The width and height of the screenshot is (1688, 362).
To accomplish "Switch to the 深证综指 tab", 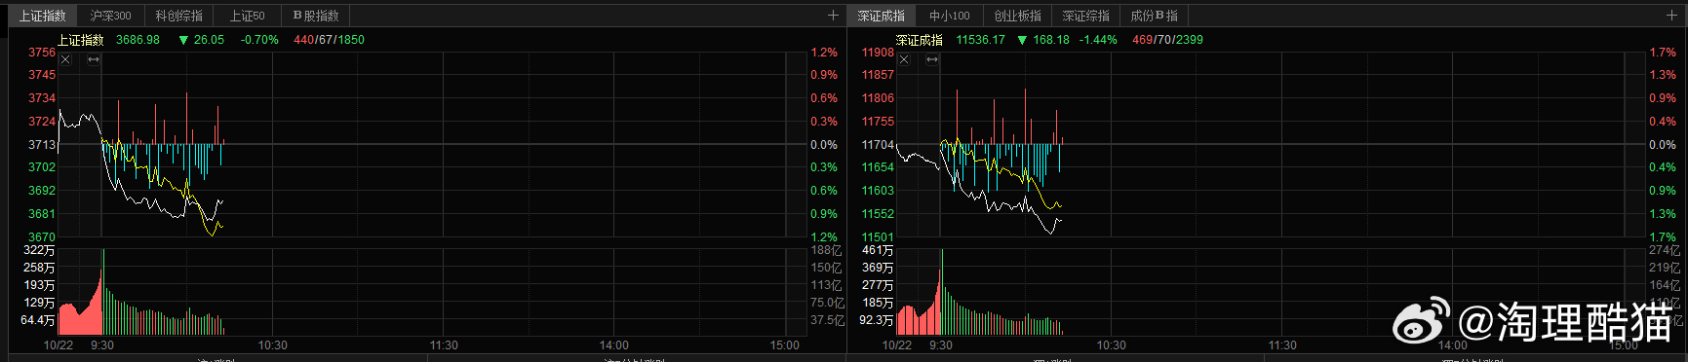I will point(1086,16).
